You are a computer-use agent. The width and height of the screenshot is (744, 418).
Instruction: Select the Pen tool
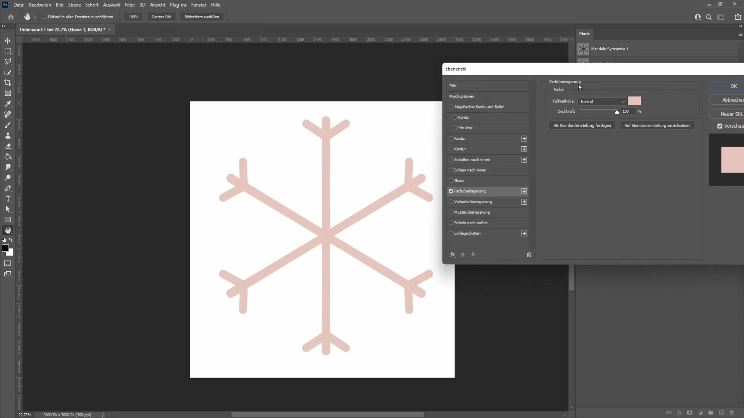pyautogui.click(x=8, y=188)
